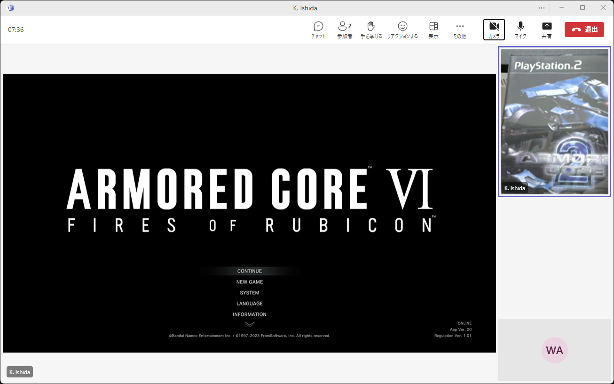The image size is (614, 384).
Task: Click the K. Ishida window title text
Action: [305, 8]
